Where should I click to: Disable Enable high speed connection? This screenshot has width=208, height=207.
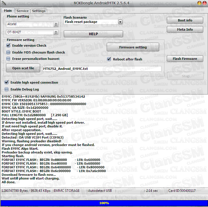7,82
